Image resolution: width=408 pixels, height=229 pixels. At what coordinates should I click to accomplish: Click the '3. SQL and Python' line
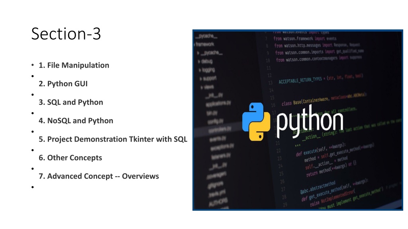(x=71, y=102)
